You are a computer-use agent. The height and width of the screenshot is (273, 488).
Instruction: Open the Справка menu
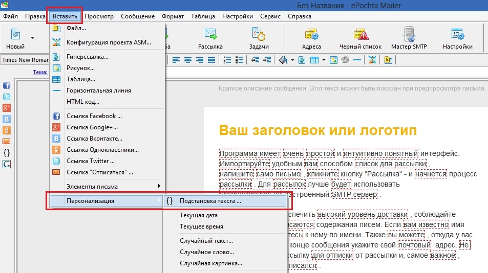(x=300, y=16)
